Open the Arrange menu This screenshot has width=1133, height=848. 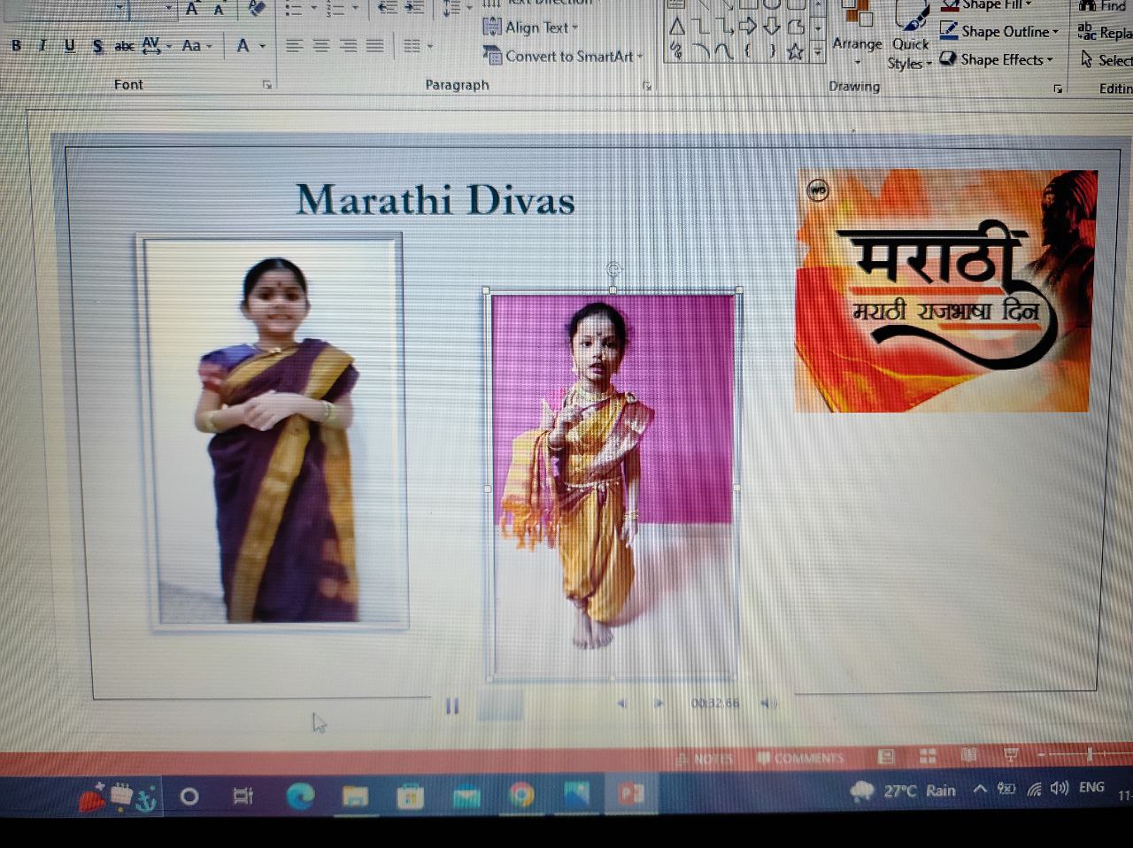[x=856, y=42]
